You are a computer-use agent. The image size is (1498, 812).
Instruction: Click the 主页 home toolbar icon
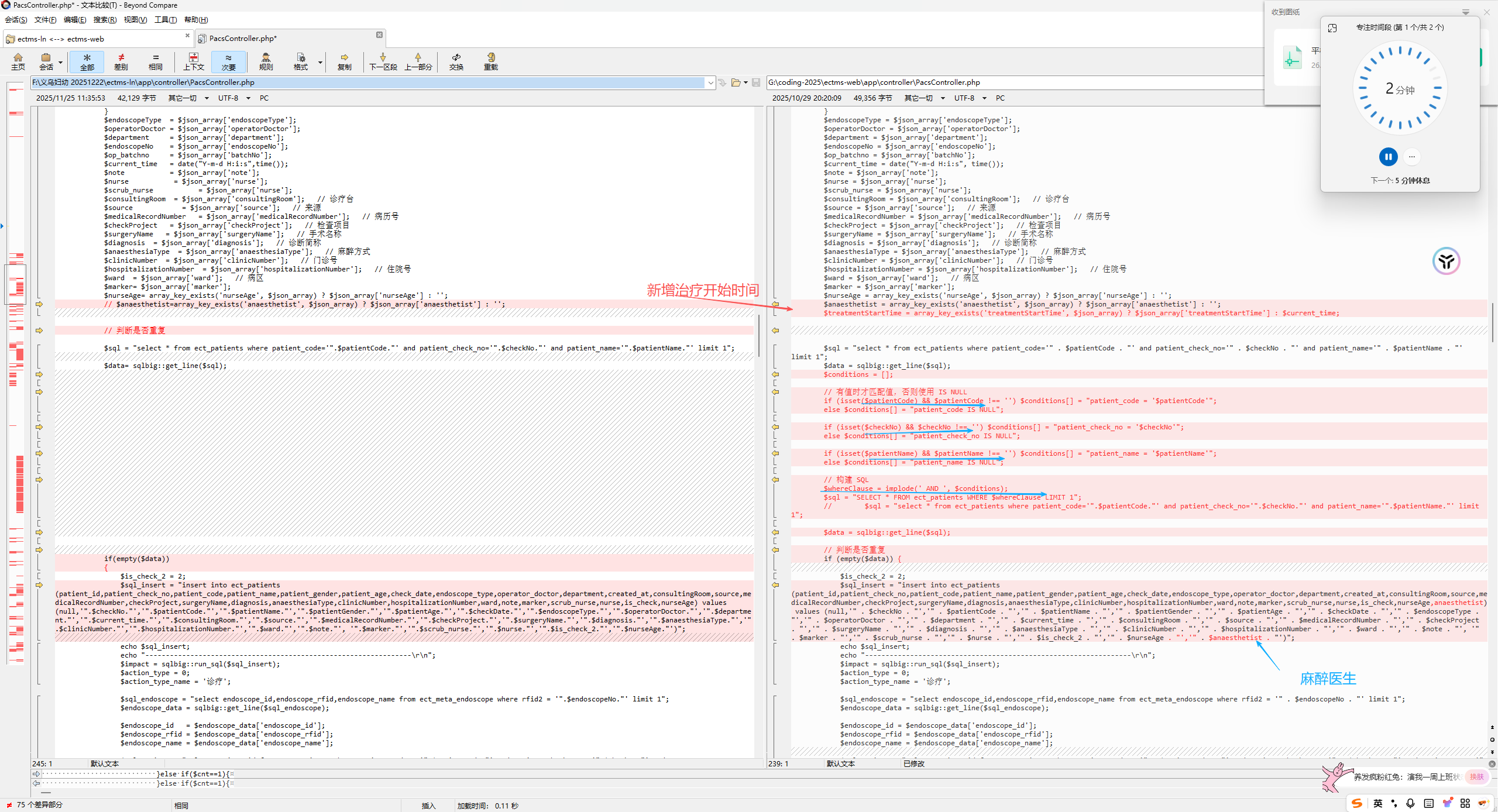(x=18, y=61)
